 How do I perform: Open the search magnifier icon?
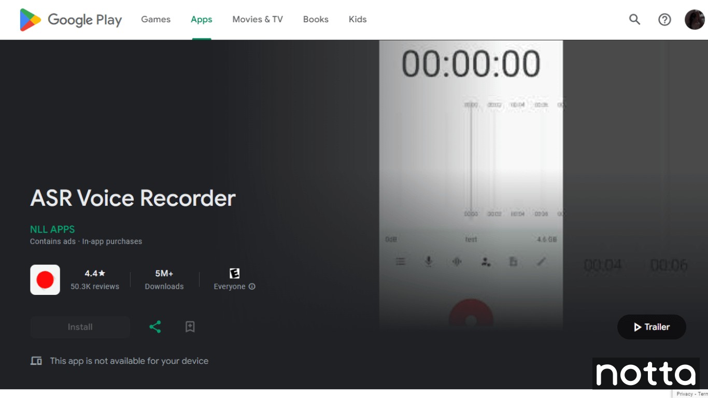click(x=634, y=20)
